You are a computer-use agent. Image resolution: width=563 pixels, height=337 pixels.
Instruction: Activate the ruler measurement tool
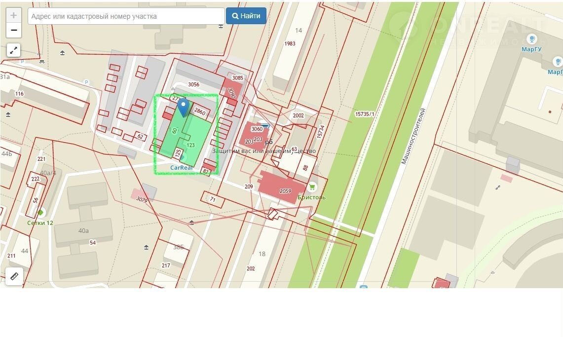pos(14,276)
